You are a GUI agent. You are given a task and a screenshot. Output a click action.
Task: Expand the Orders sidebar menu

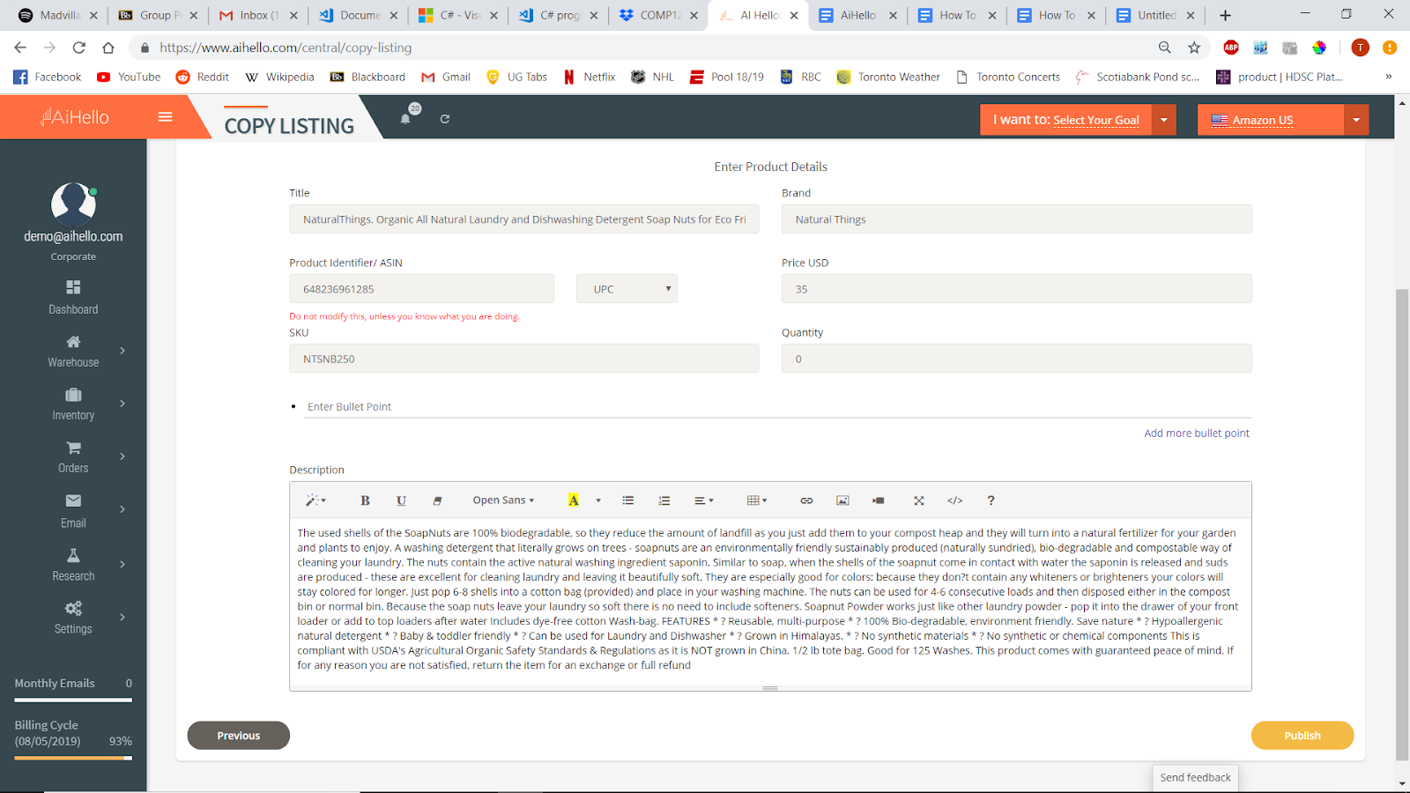tap(73, 456)
